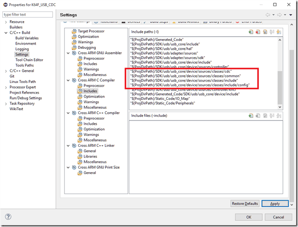Click the Cross ARM C Compiler tool icon

point(74,80)
